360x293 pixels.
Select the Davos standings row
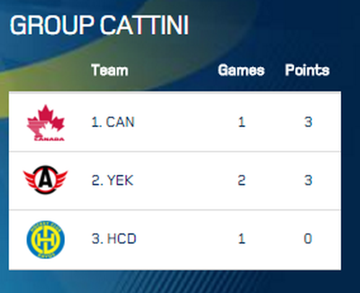pyautogui.click(x=175, y=240)
